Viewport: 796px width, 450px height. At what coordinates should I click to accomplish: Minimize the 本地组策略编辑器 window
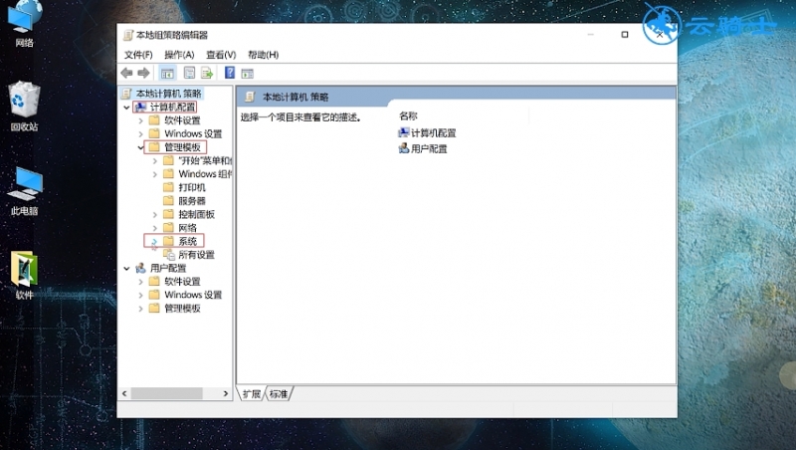click(590, 35)
